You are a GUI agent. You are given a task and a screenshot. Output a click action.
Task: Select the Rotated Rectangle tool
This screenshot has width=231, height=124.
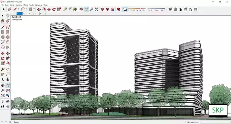pyautogui.click(x=8, y=32)
